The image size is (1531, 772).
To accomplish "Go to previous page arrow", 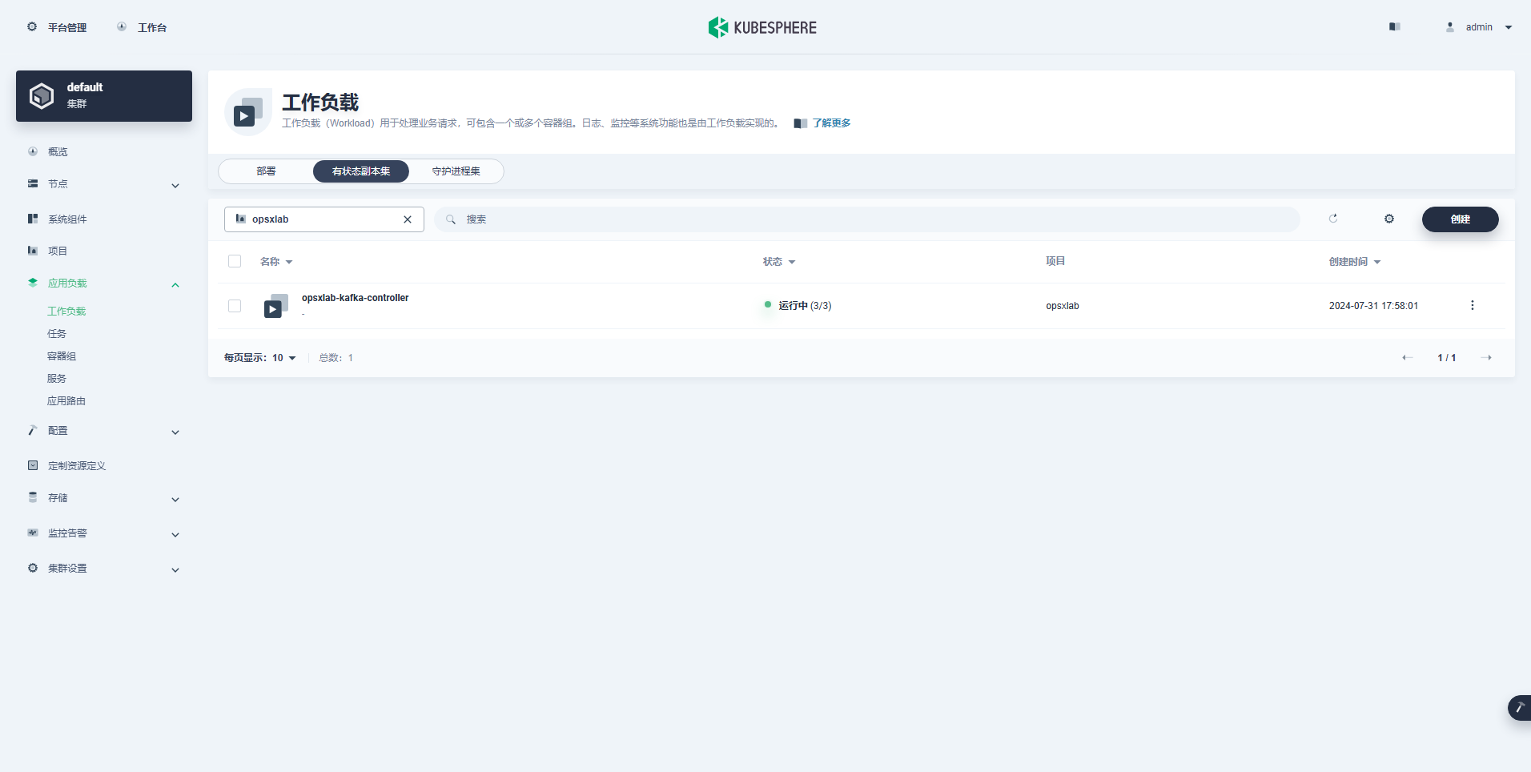I will 1407,358.
